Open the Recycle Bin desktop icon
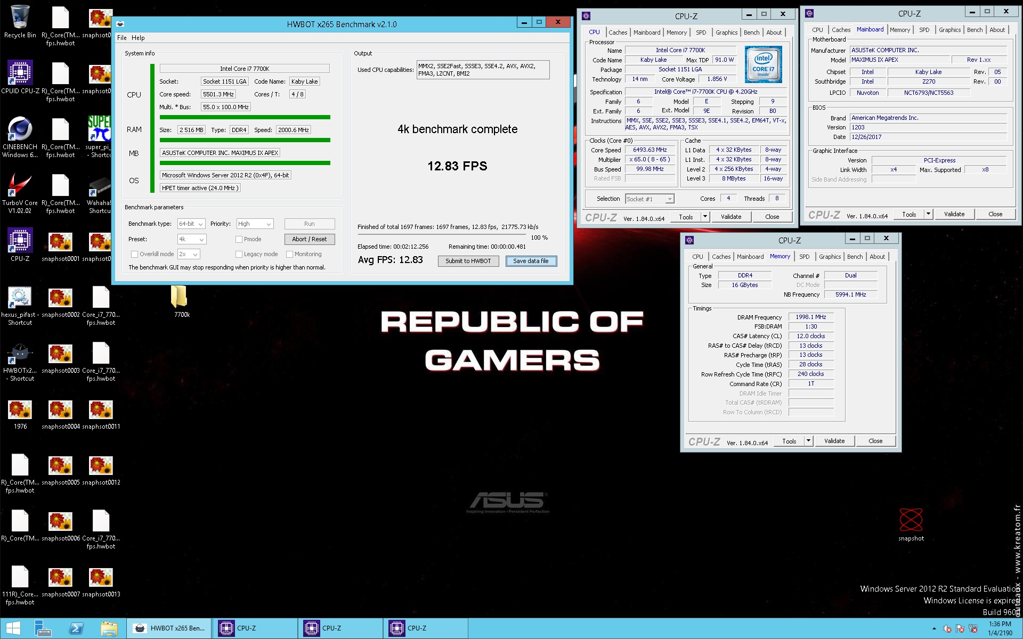Image resolution: width=1023 pixels, height=639 pixels. [x=20, y=22]
